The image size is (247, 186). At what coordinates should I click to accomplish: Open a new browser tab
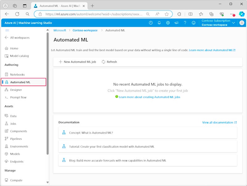pos(92,6)
